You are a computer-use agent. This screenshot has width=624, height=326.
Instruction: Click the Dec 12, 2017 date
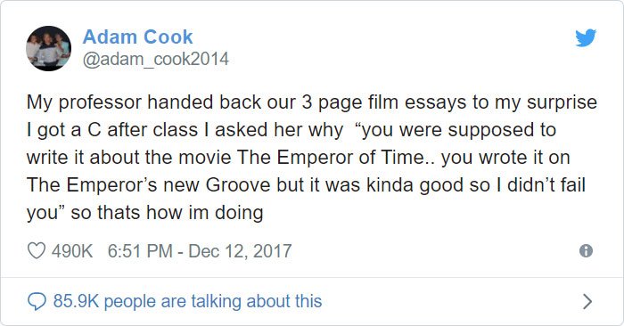(240, 251)
